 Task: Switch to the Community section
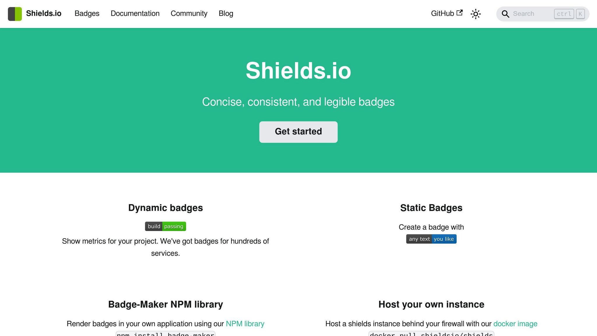(189, 14)
